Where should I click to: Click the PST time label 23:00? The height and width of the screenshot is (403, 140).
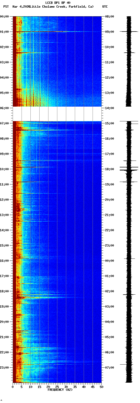pyautogui.click(x=4, y=368)
